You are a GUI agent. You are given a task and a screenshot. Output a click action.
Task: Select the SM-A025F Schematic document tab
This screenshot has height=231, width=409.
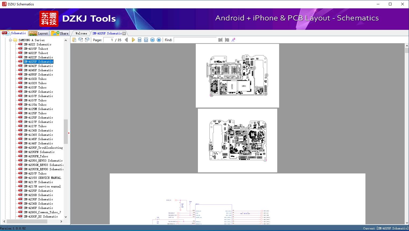coord(107,33)
